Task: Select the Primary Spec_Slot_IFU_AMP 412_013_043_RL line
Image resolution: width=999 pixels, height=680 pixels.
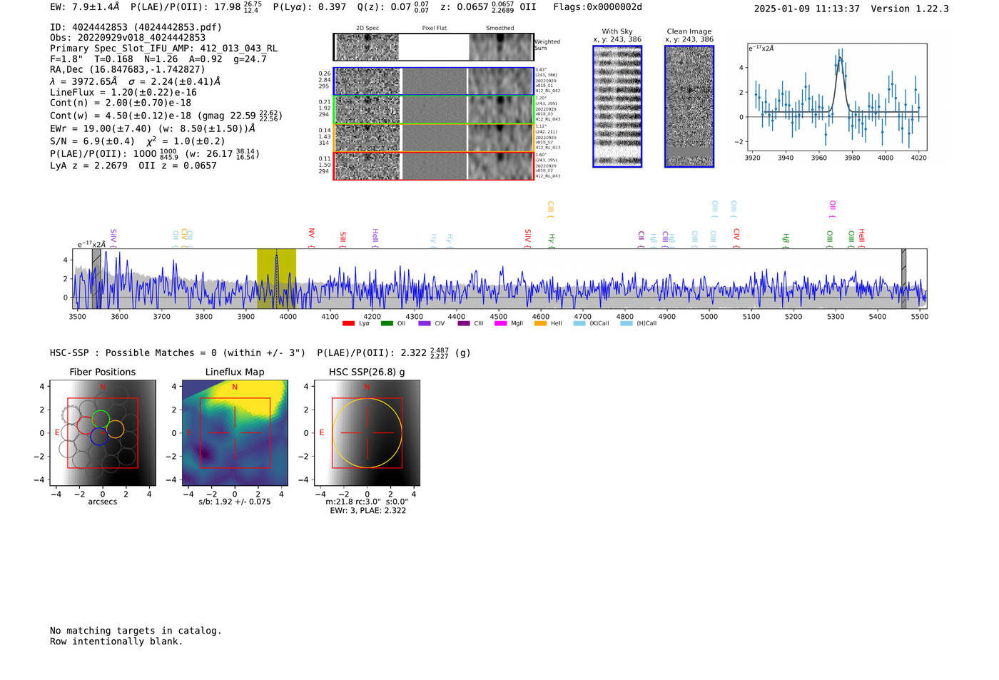Action: [163, 49]
